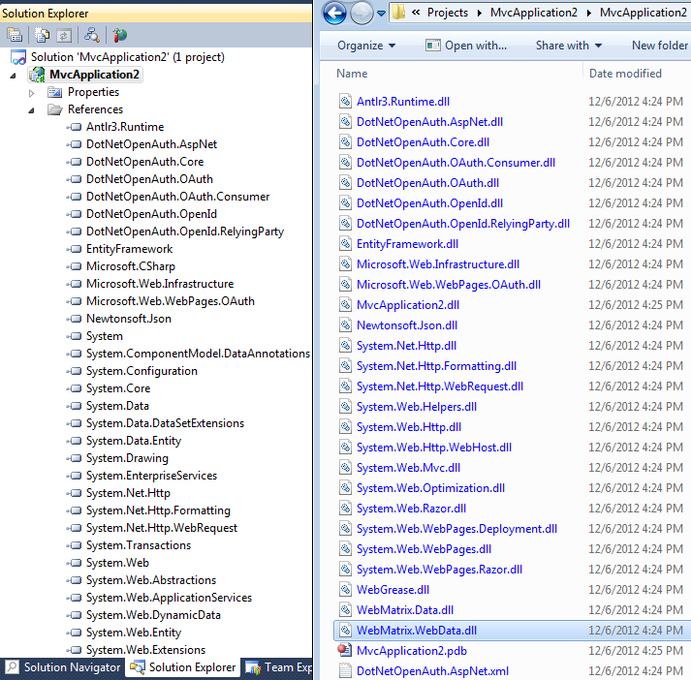Click the DotNetOpenAuth.AspNet.xml file icon
The width and height of the screenshot is (691, 680).
click(345, 670)
